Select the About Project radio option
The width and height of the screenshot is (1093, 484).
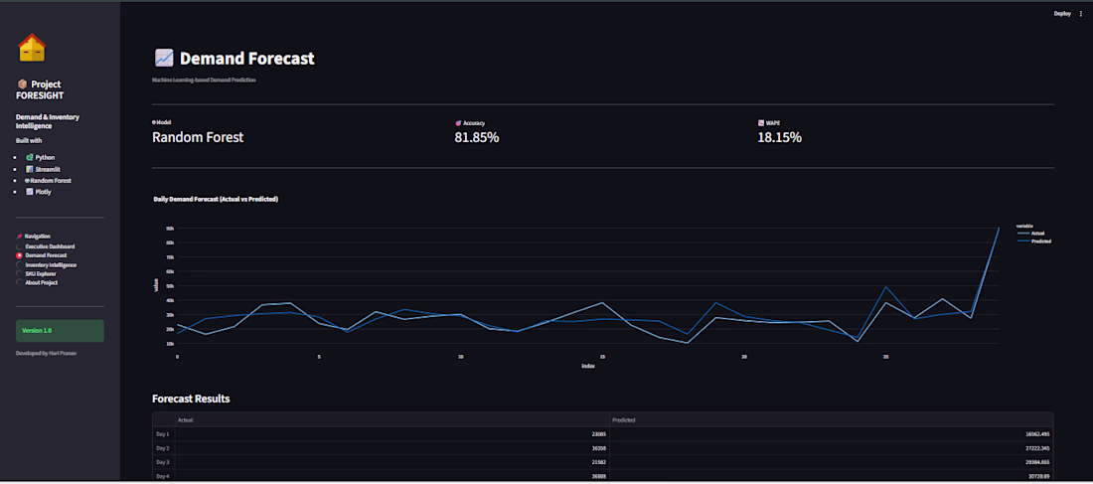(x=20, y=282)
